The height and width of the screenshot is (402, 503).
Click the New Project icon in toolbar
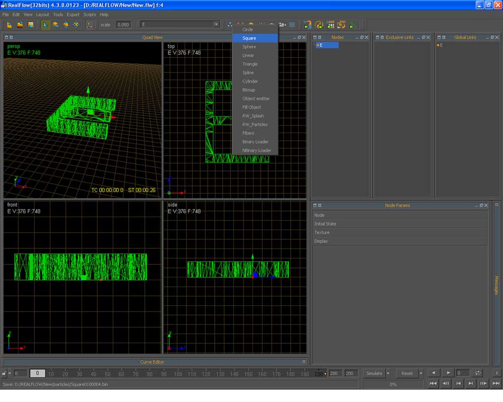[x=10, y=25]
